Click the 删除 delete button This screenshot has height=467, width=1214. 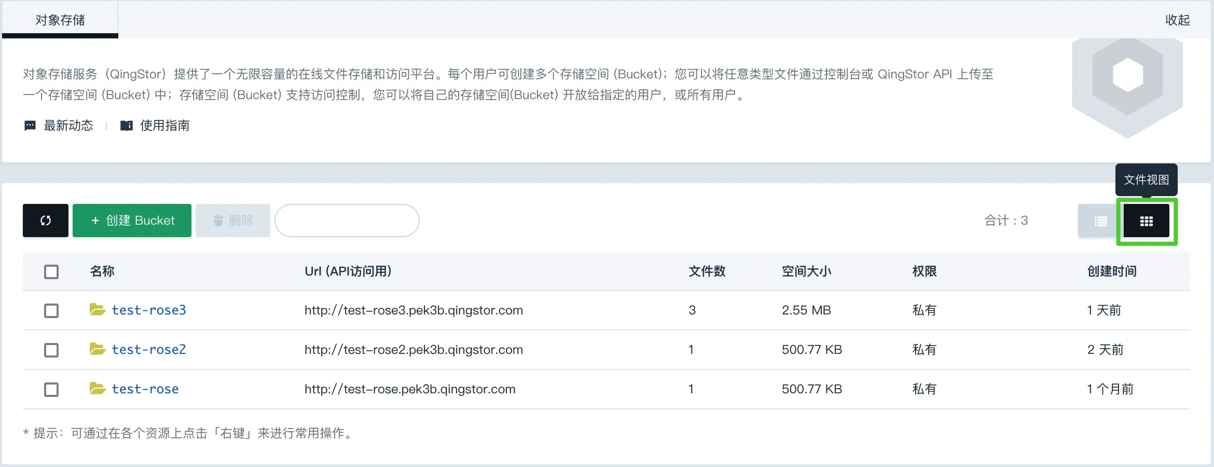[233, 221]
